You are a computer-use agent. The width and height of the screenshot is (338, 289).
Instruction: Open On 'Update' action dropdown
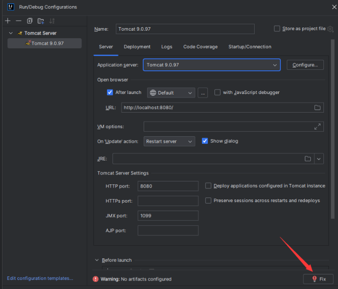(x=169, y=141)
